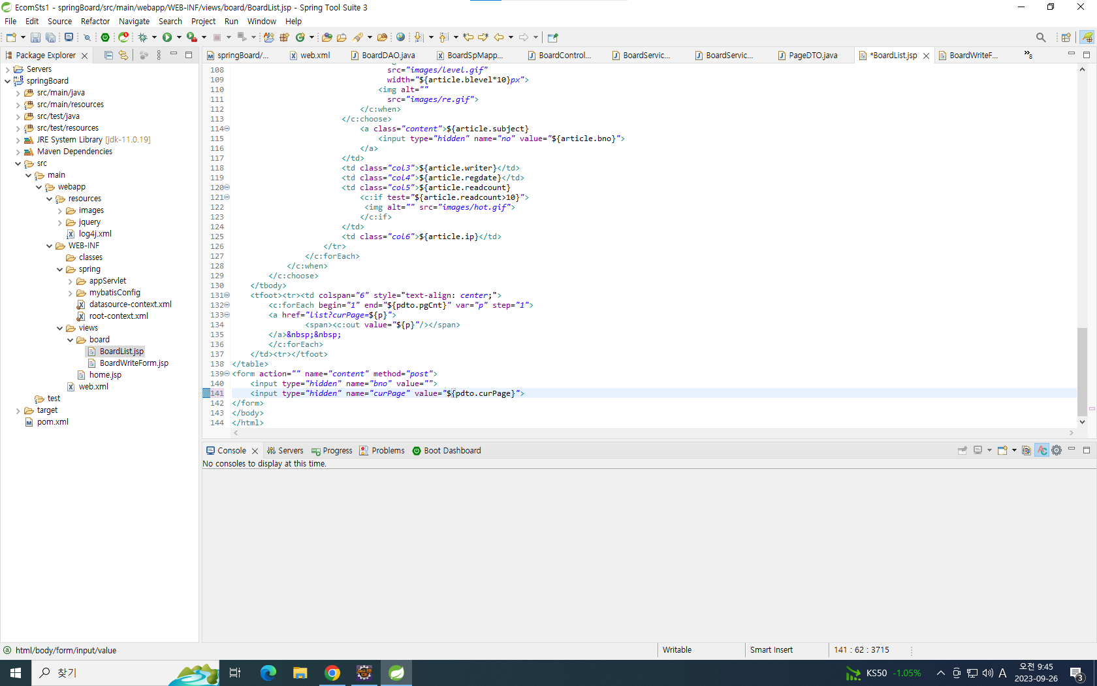Collapse the springBoard project node

tap(7, 81)
